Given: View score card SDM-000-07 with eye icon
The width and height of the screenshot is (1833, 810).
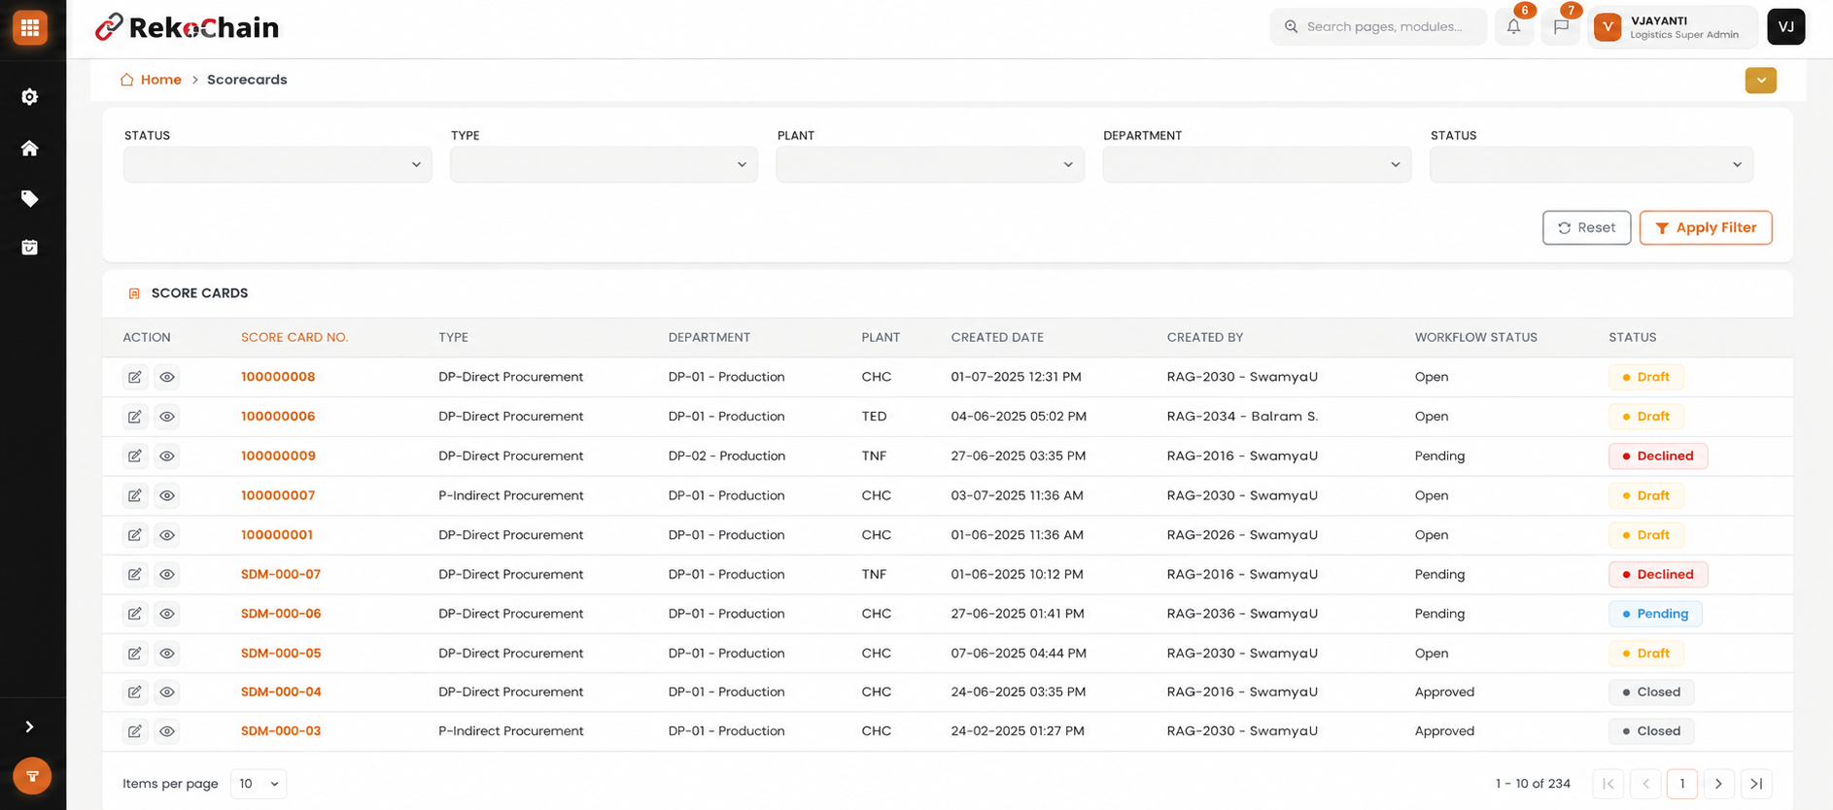Looking at the screenshot, I should [167, 574].
